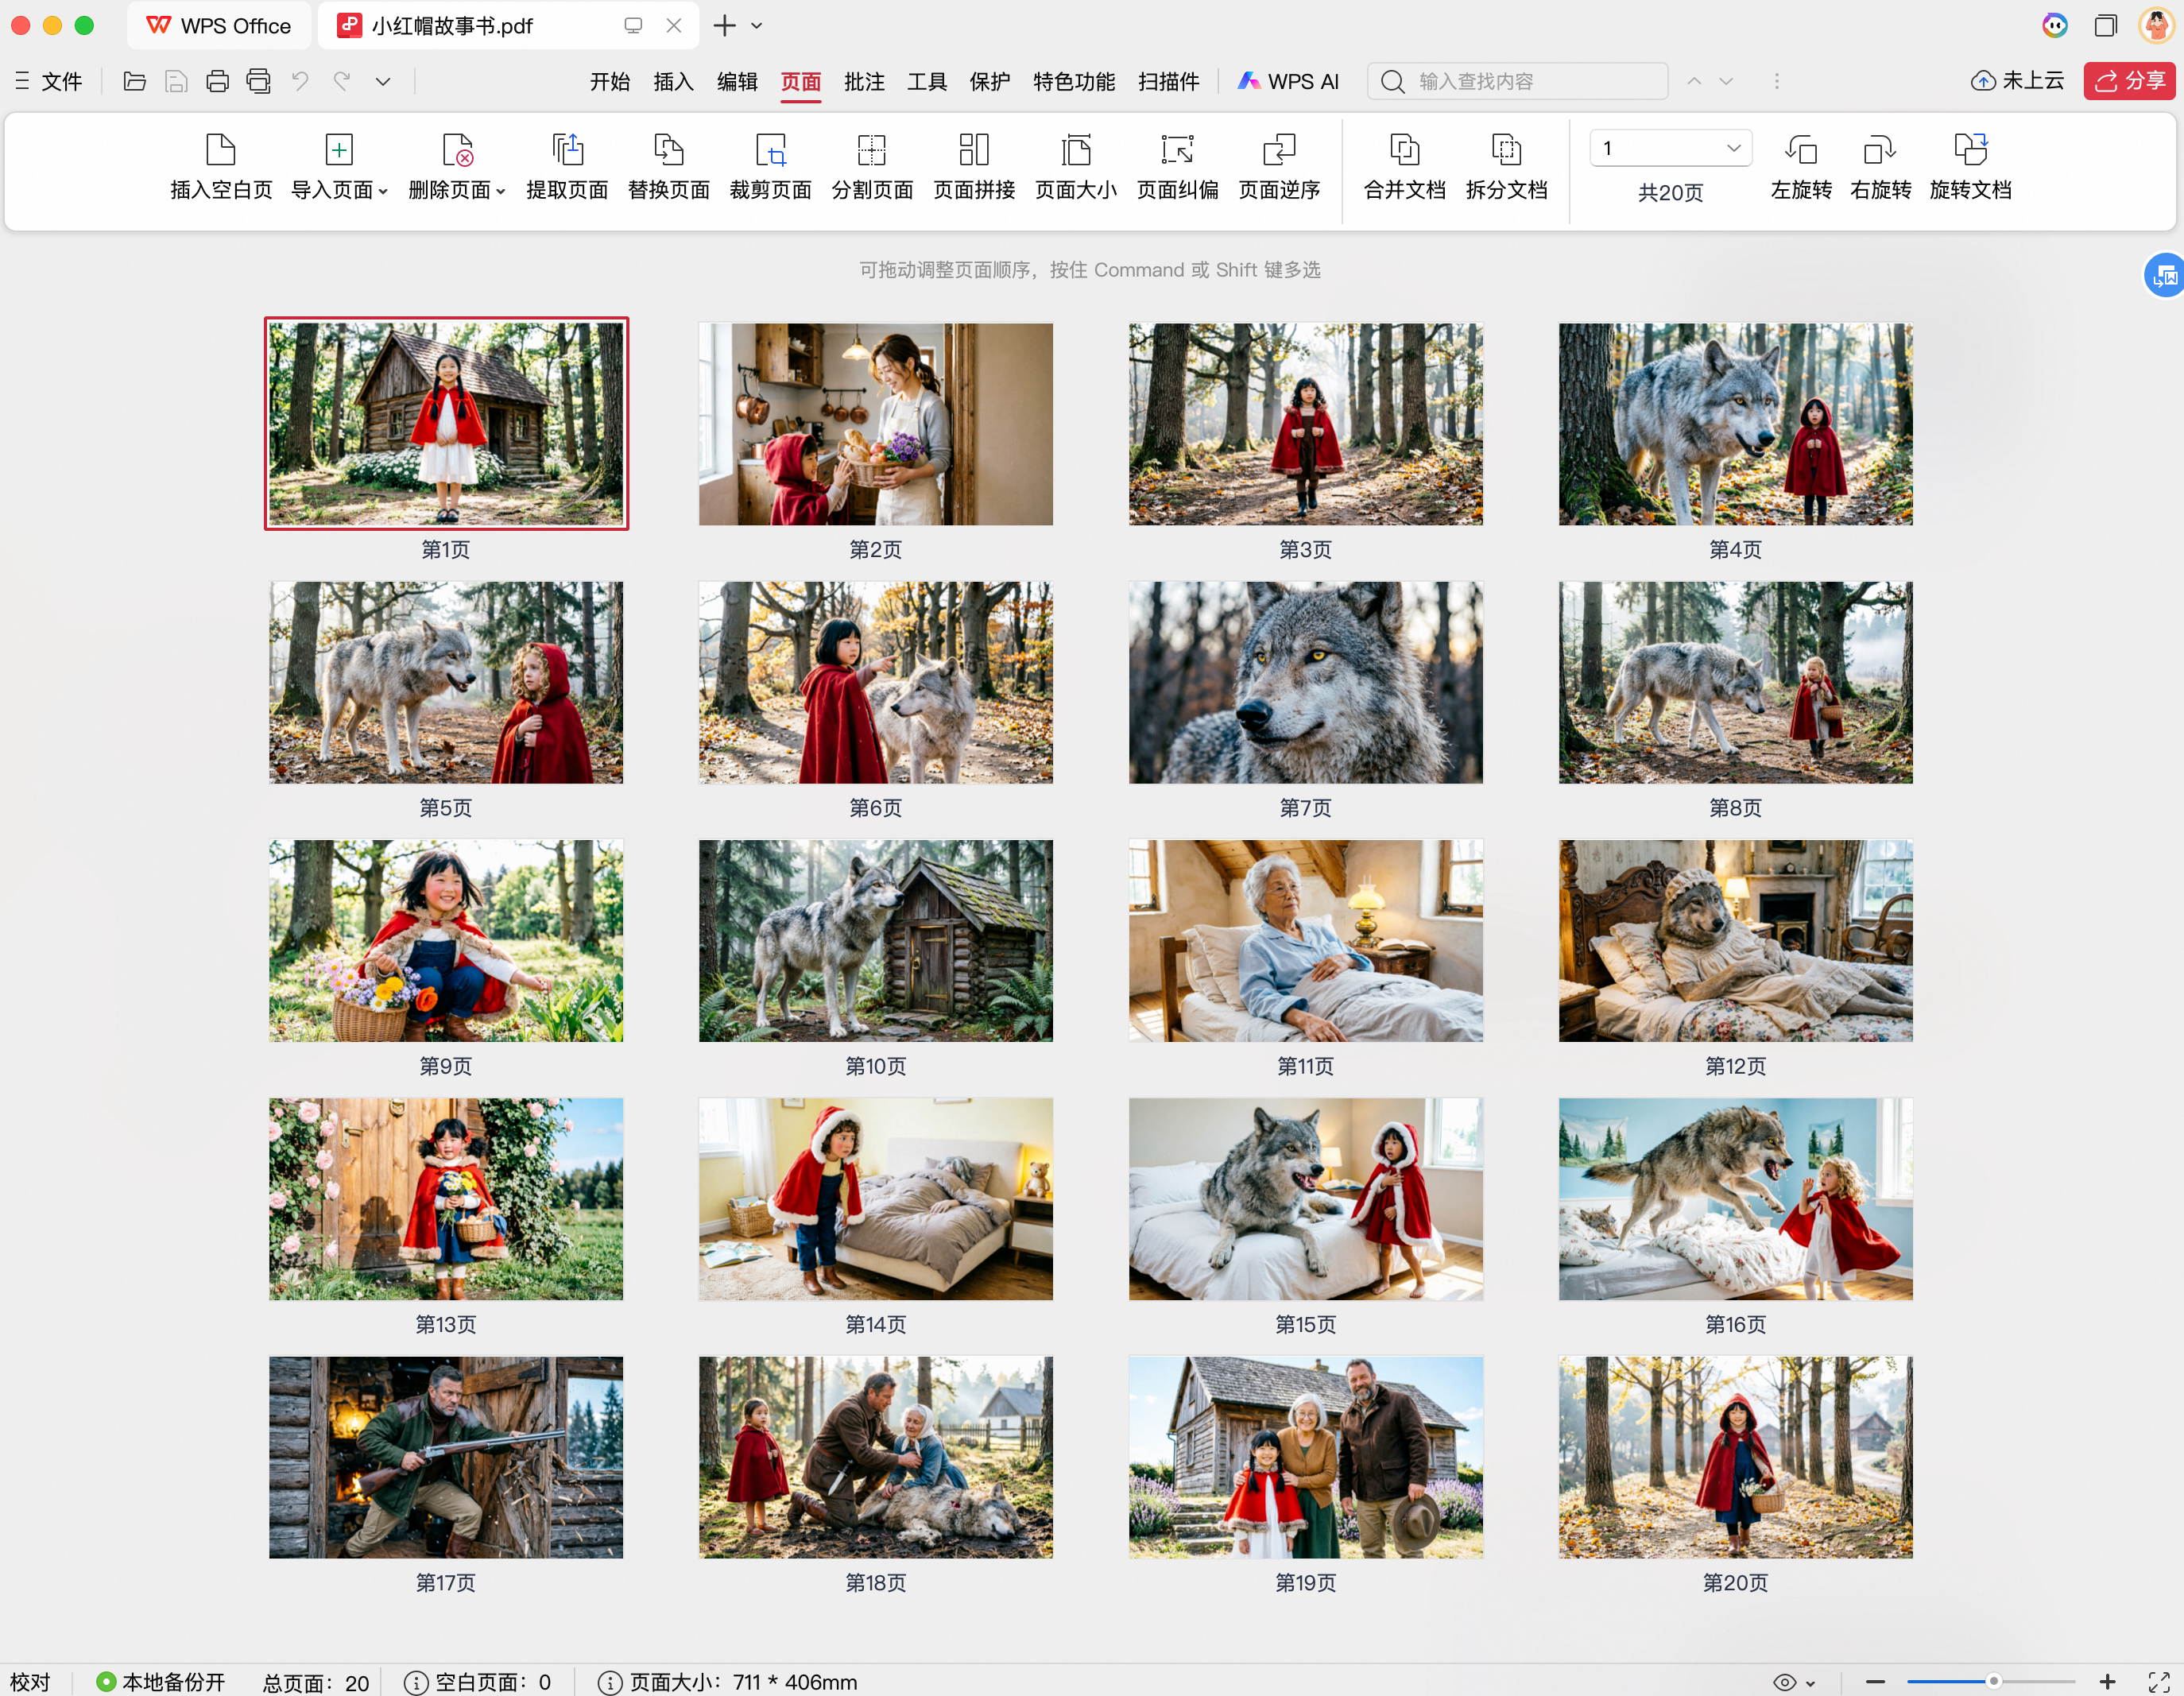The image size is (2184, 1696).
Task: Switch to the 保护 tab
Action: (990, 81)
